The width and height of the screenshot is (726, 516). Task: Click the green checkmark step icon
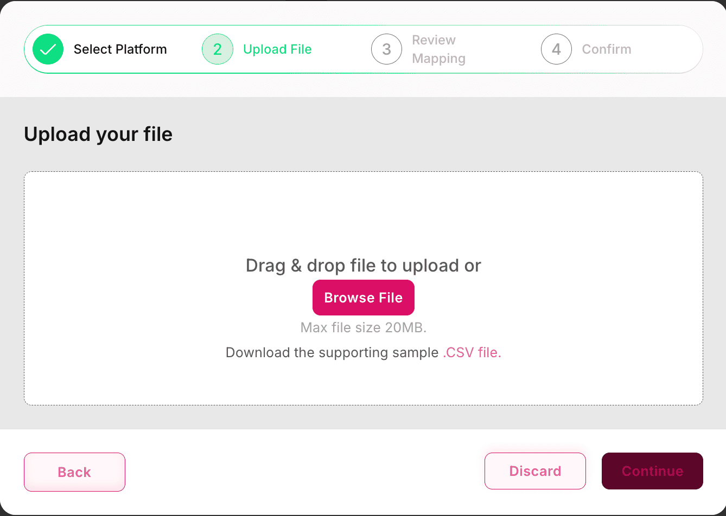click(x=48, y=49)
